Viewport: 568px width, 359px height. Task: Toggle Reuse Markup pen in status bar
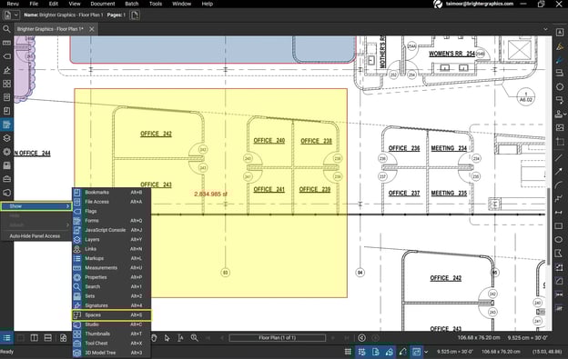click(403, 352)
